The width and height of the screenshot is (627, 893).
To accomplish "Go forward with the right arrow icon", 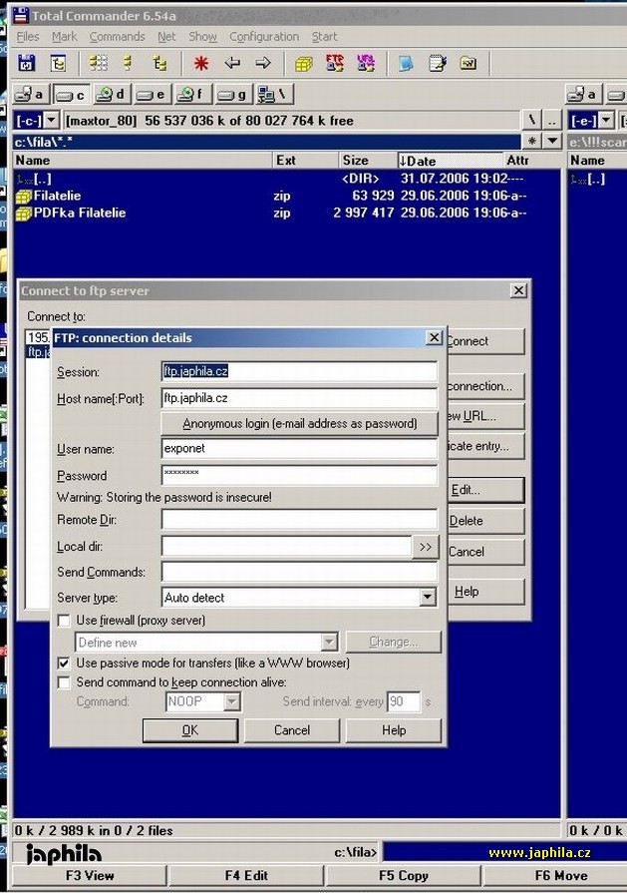I will pos(263,63).
